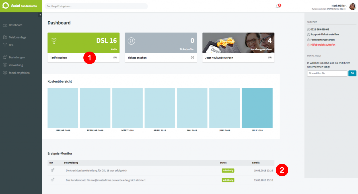
Task: Collapse the sidebar with the arrow toggle
Action: 40,15
